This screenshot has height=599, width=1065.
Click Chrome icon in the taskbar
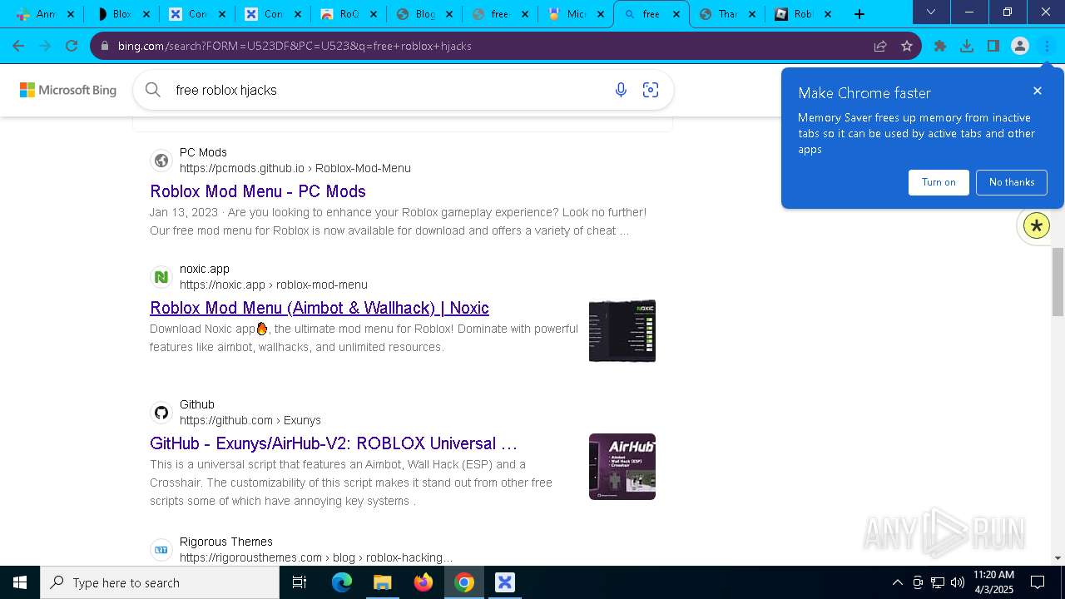pyautogui.click(x=464, y=582)
